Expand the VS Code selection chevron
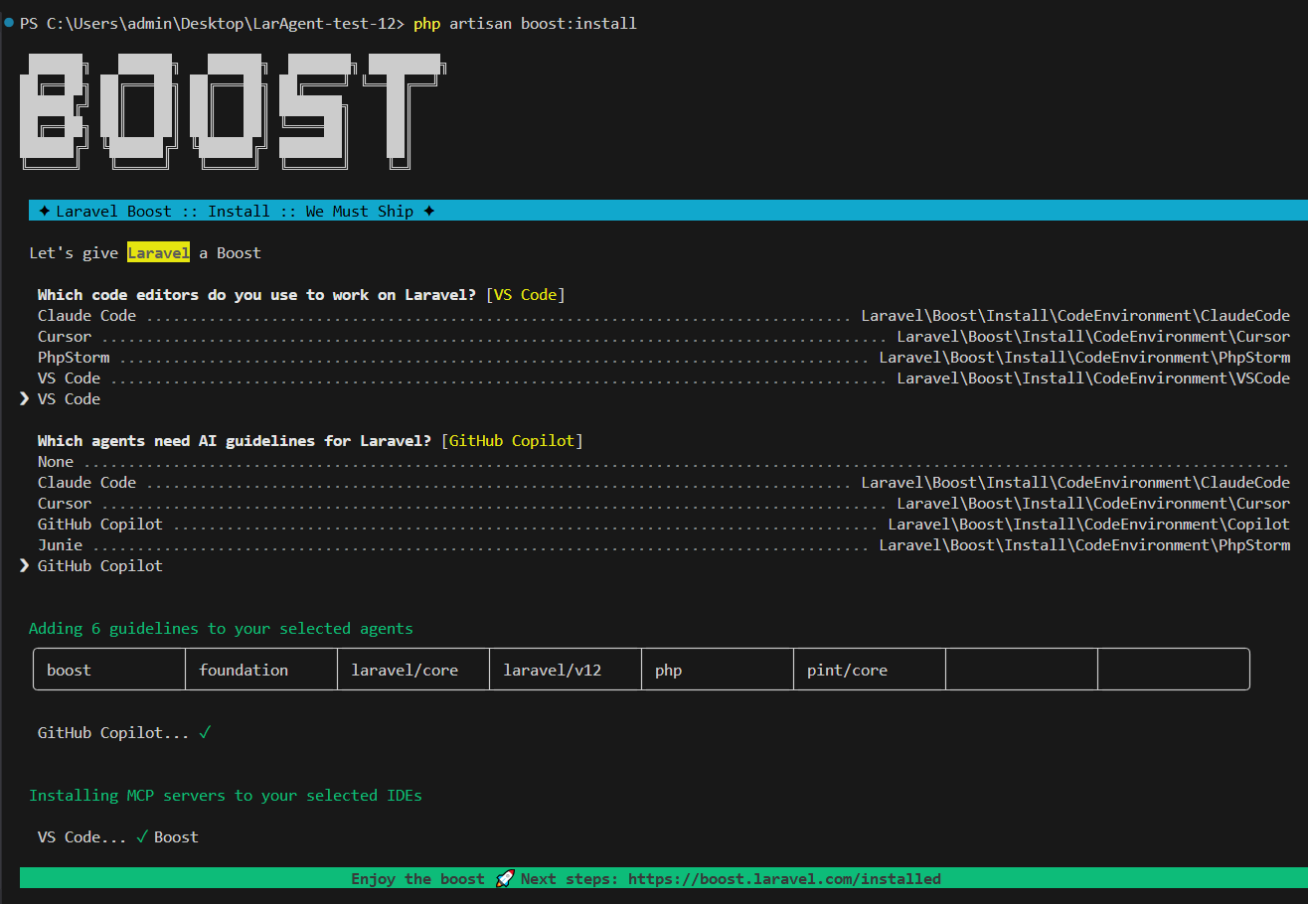 click(x=24, y=398)
